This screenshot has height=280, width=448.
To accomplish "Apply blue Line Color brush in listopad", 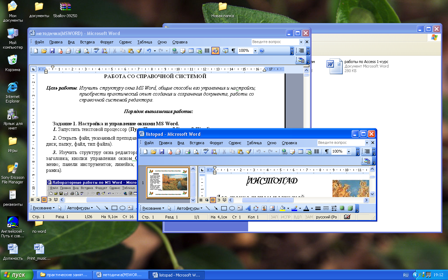I will tap(295, 208).
